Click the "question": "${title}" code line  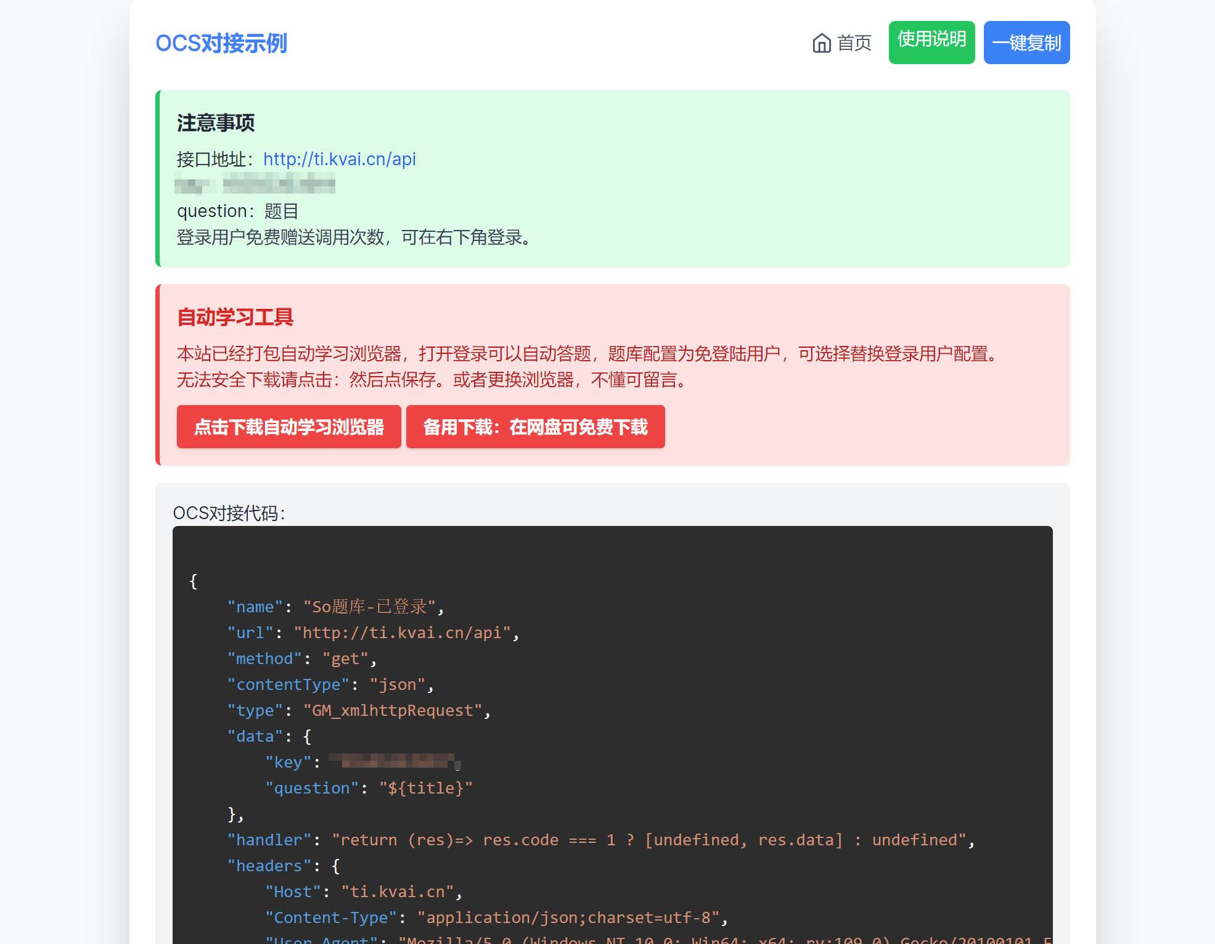pyautogui.click(x=368, y=788)
